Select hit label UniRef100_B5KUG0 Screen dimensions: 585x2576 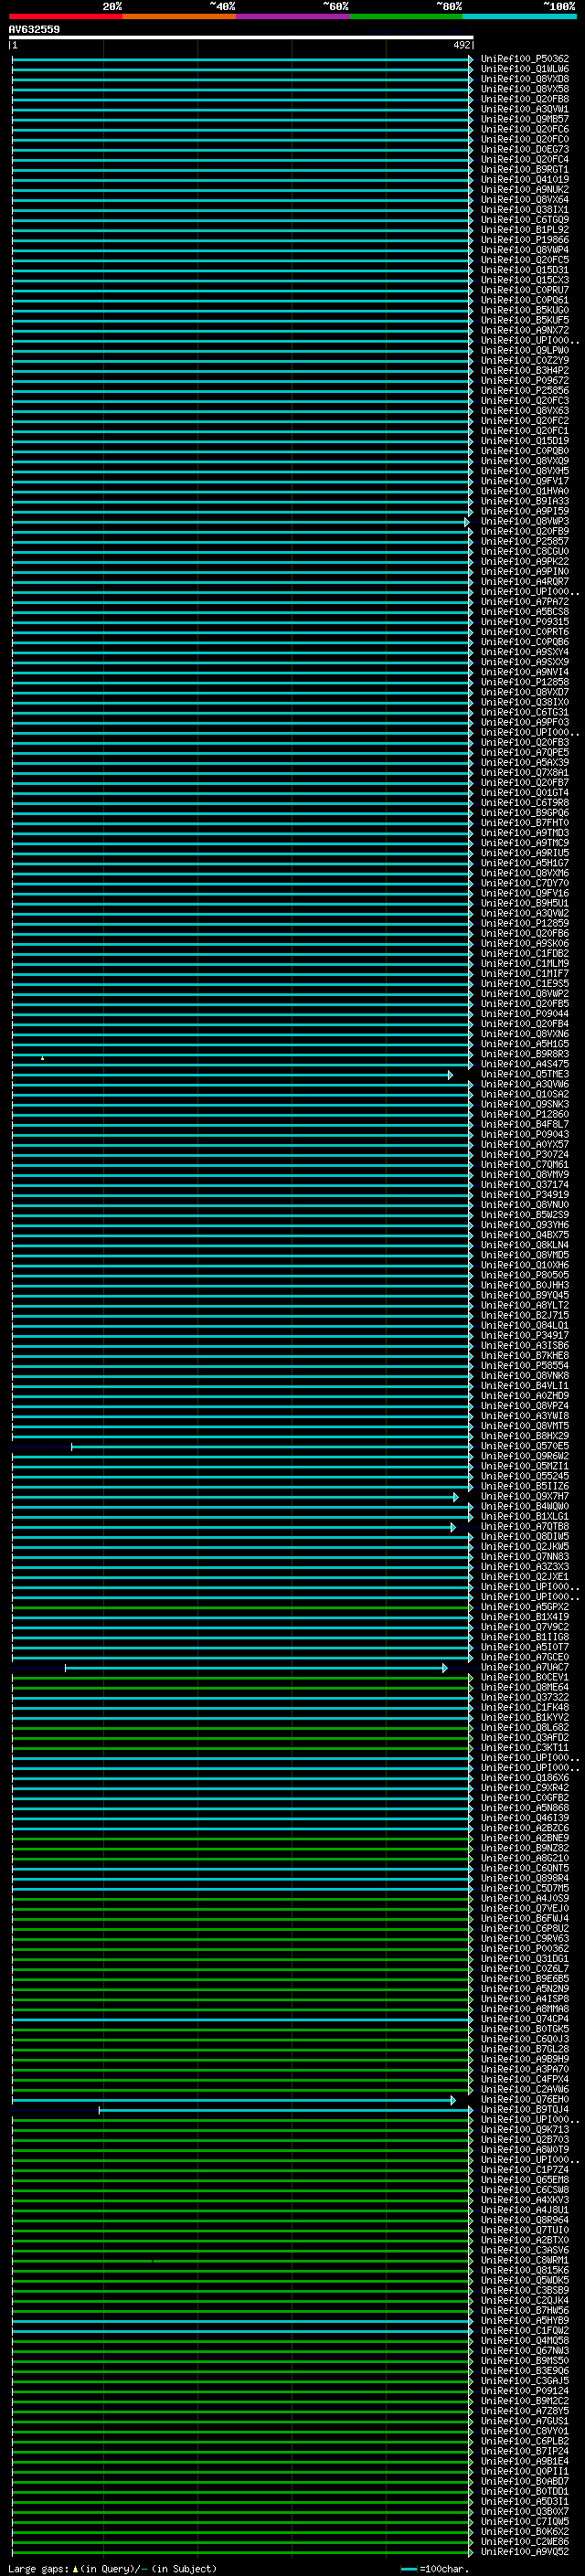[x=525, y=310]
